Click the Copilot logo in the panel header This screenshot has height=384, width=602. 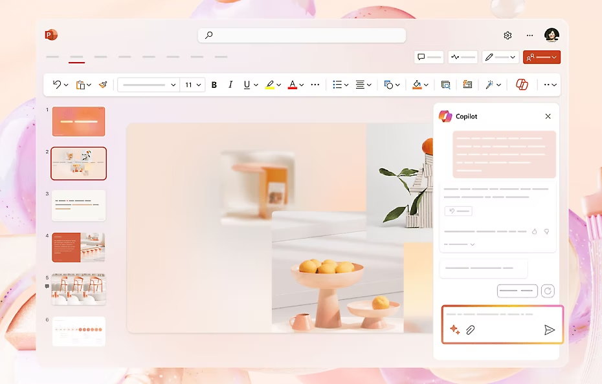pyautogui.click(x=445, y=116)
